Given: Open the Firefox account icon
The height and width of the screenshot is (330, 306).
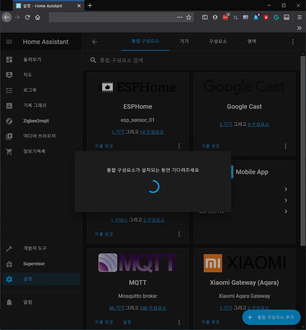Looking at the screenshot, I should (215, 17).
